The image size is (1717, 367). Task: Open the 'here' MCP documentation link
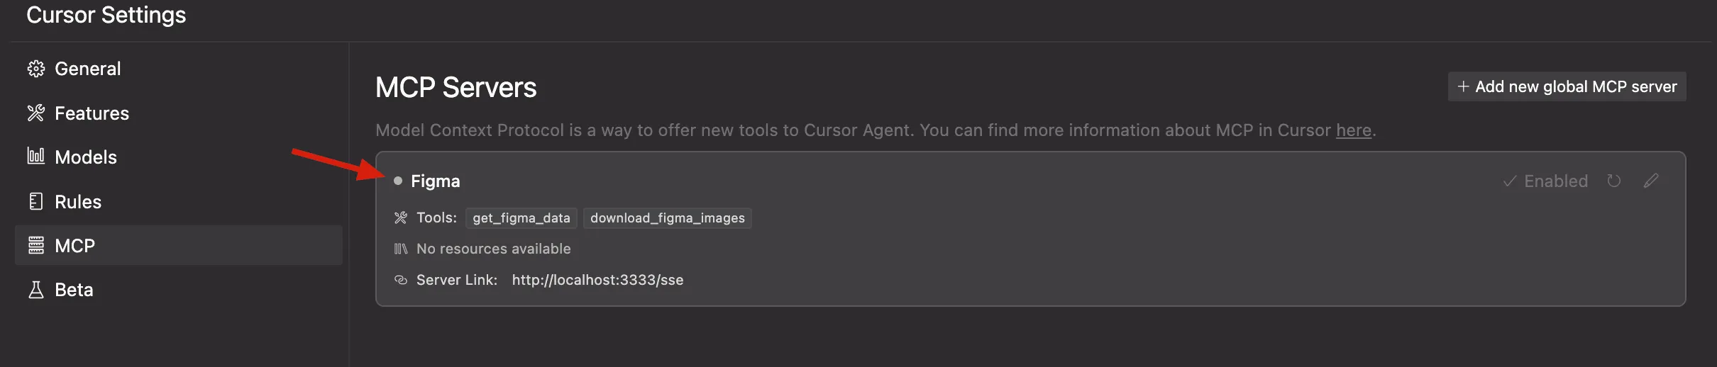pyautogui.click(x=1353, y=130)
